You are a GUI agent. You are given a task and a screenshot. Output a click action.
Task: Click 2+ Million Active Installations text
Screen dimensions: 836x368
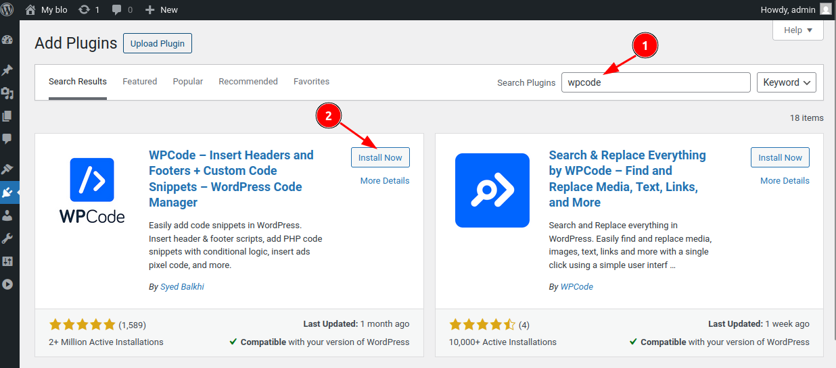click(106, 342)
